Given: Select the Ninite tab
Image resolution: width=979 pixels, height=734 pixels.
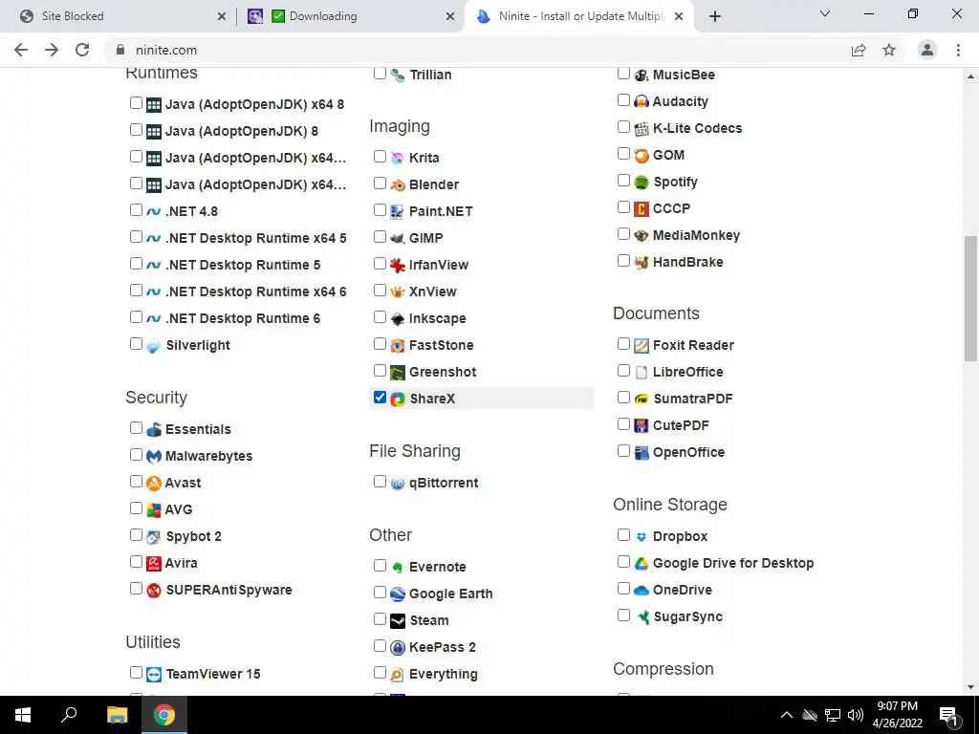Looking at the screenshot, I should [580, 16].
